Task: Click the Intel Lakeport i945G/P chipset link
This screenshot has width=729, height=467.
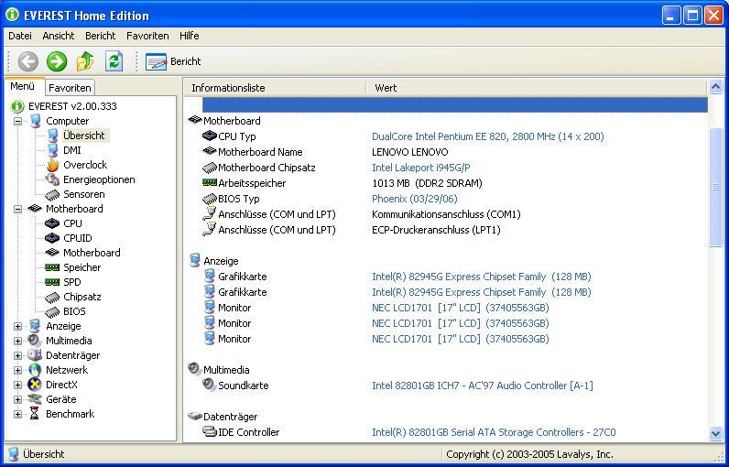Action: point(420,168)
